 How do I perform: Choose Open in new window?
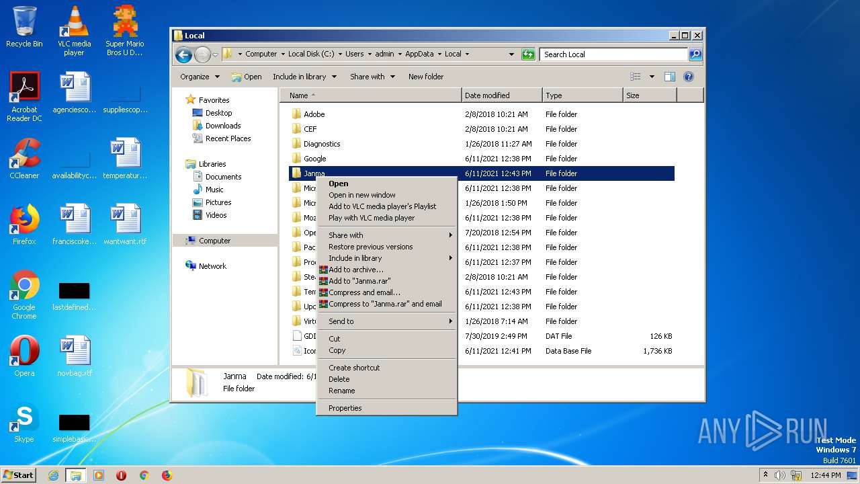pos(387,195)
